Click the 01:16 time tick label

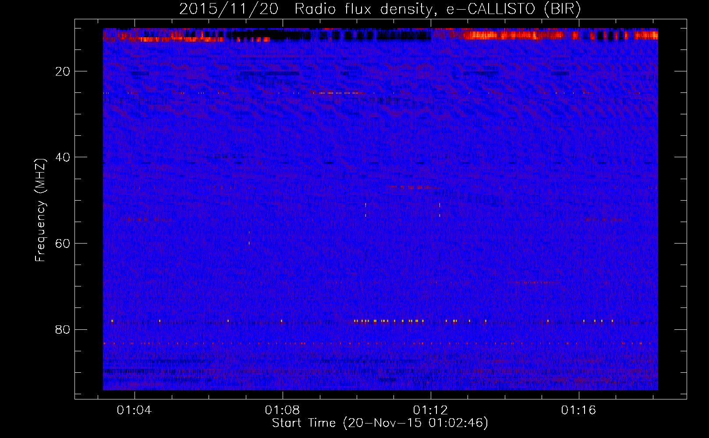(x=579, y=410)
